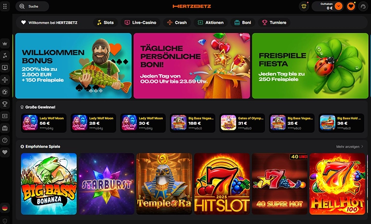This screenshot has height=224, width=371.
Task: Open the crown icon in sidebar
Action: pyautogui.click(x=5, y=43)
